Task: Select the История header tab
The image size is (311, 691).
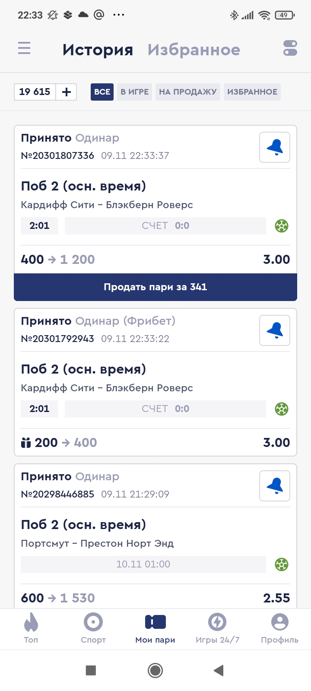Action: pos(98,50)
